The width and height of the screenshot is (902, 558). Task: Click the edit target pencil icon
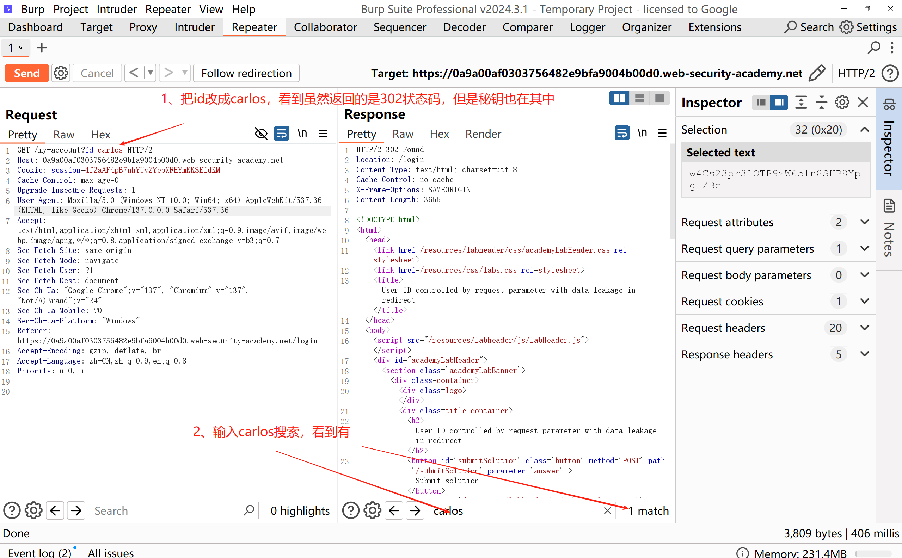click(816, 73)
